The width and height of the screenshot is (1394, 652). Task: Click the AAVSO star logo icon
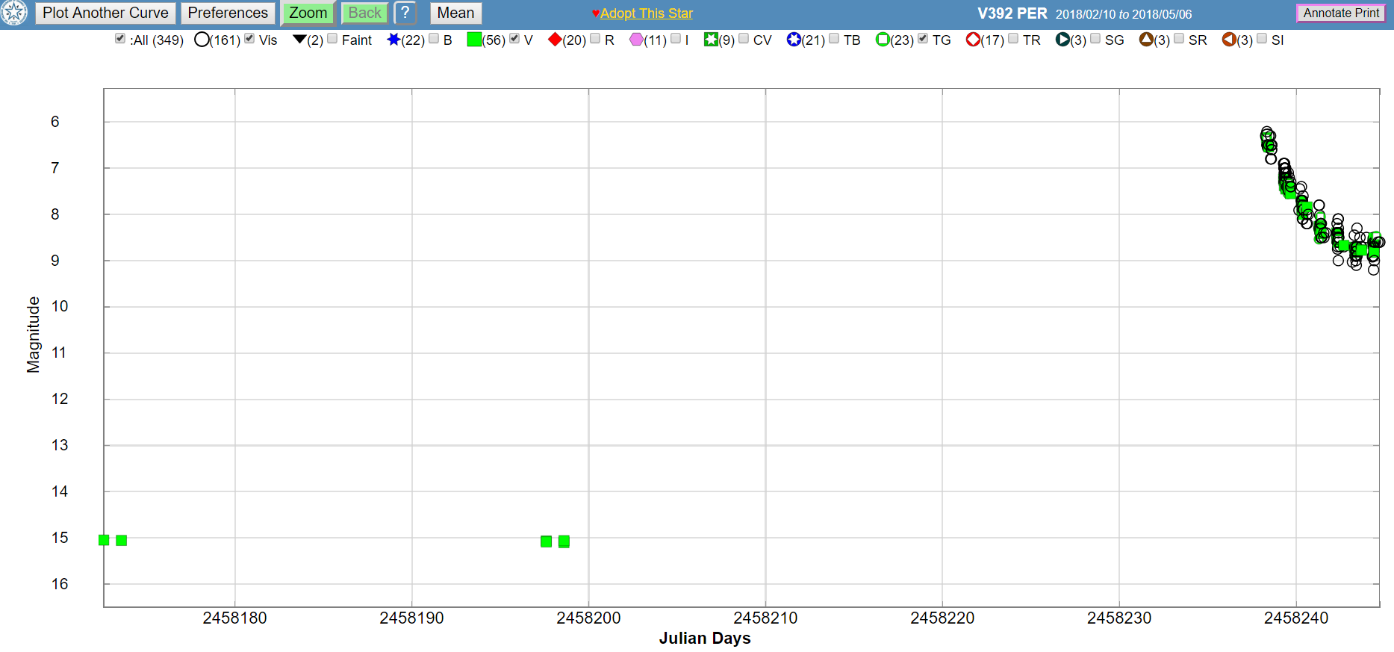click(x=13, y=12)
